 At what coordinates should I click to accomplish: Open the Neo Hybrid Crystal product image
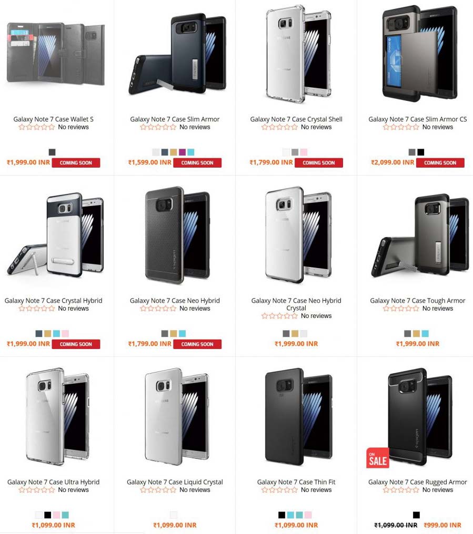[x=298, y=235]
